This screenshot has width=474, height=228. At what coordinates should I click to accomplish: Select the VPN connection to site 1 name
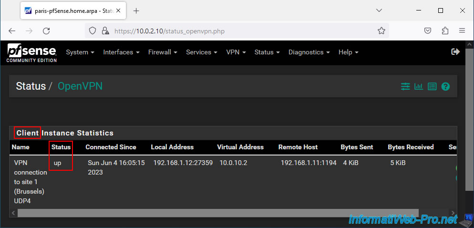click(x=31, y=182)
